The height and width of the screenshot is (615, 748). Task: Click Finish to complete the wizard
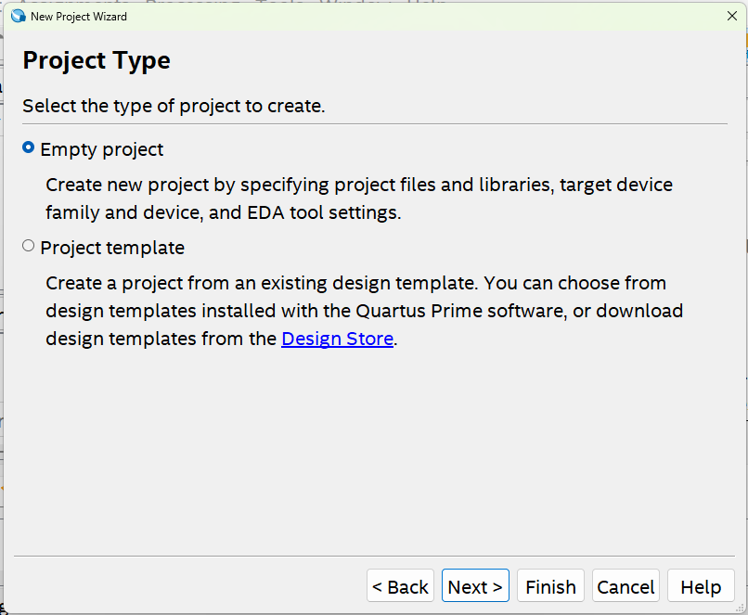coord(550,586)
